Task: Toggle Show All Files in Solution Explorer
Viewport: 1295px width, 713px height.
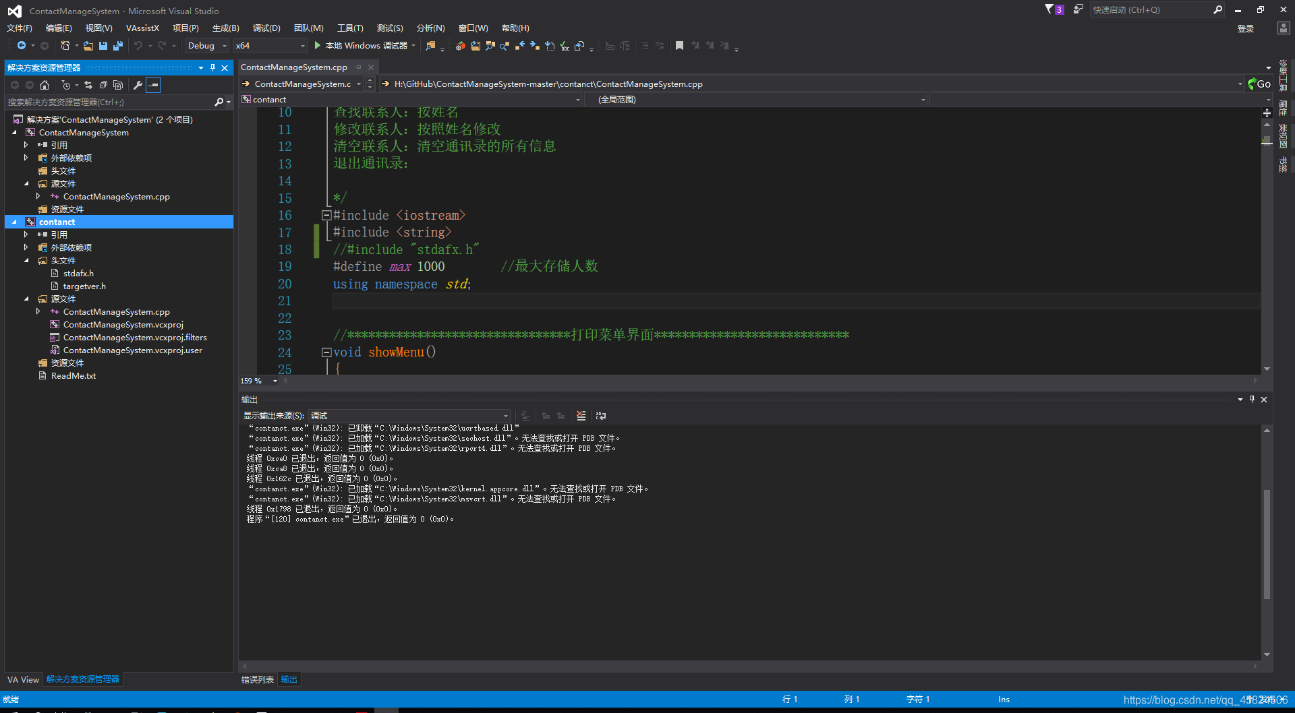Action: point(118,85)
